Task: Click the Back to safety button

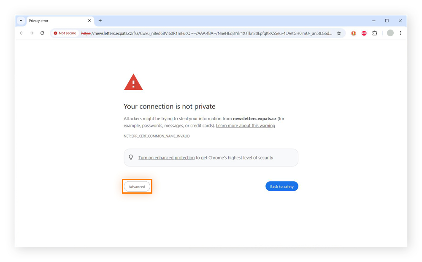Action: click(x=281, y=186)
